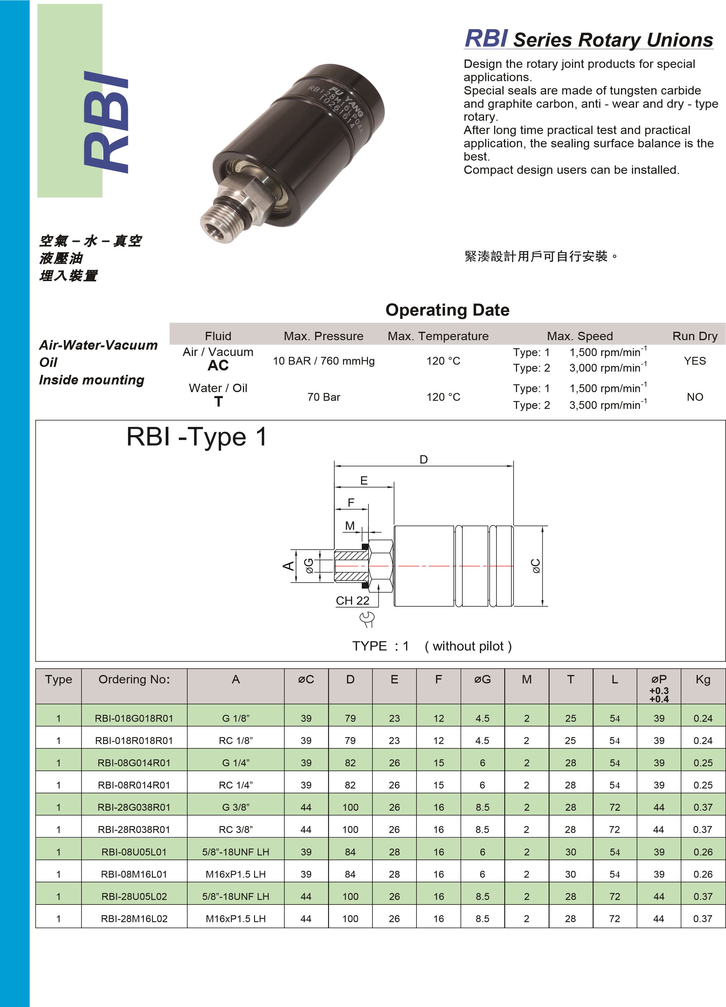Select the Ordering No: column header
The width and height of the screenshot is (726, 1007).
tap(134, 679)
